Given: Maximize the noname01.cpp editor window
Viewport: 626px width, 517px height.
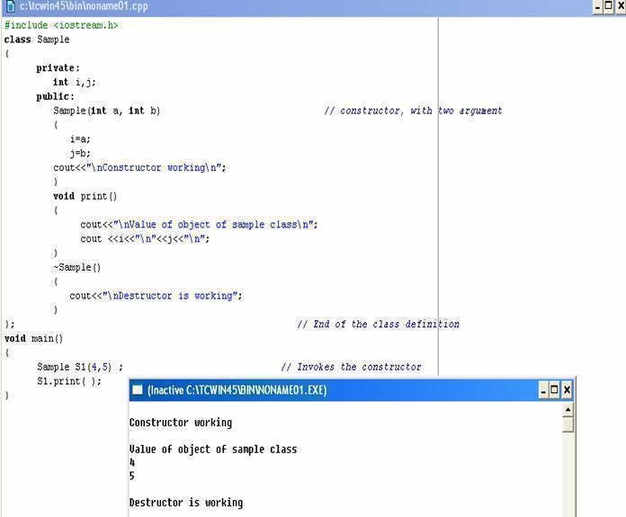Looking at the screenshot, I should coord(608,6).
